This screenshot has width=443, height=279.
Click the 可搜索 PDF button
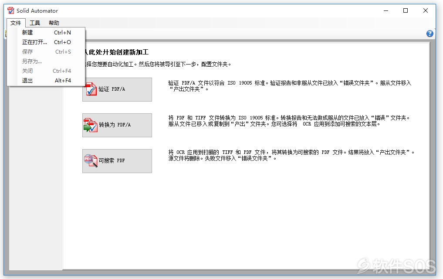click(117, 161)
